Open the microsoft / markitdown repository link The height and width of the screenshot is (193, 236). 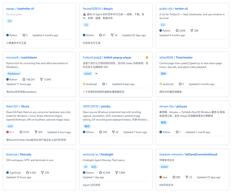[22, 57]
